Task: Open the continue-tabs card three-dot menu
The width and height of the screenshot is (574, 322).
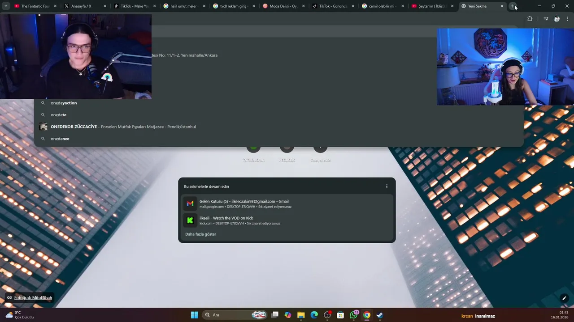Action: coord(387,186)
